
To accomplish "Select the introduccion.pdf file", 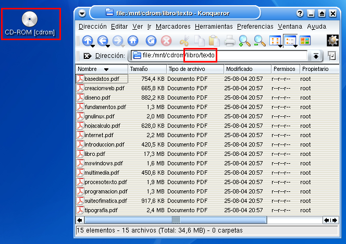I will pos(104,144).
